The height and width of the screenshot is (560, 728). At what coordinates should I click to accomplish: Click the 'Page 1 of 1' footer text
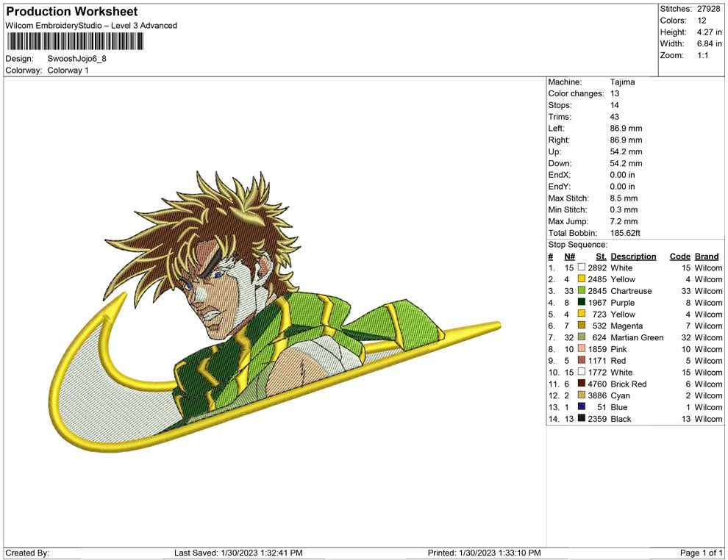701,553
